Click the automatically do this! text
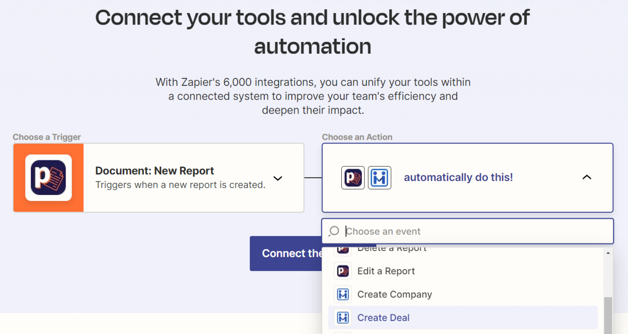 pos(458,177)
